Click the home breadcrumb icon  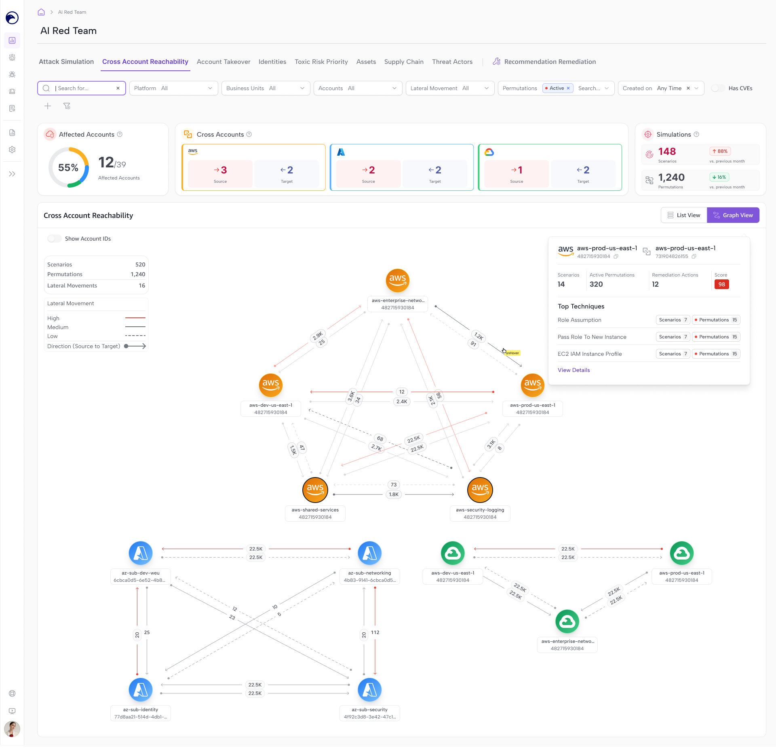[x=41, y=12]
